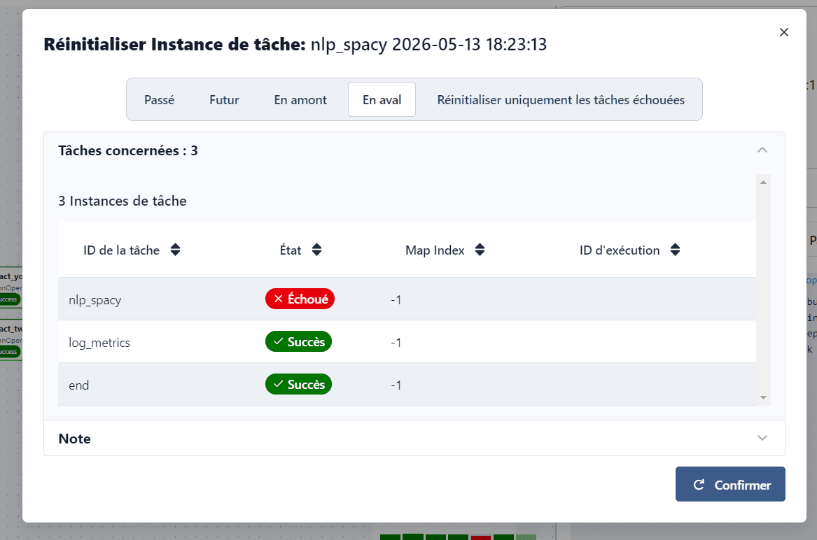Screen dimensions: 817x540
Task: Close the reset task instance dialog
Action: click(x=783, y=32)
